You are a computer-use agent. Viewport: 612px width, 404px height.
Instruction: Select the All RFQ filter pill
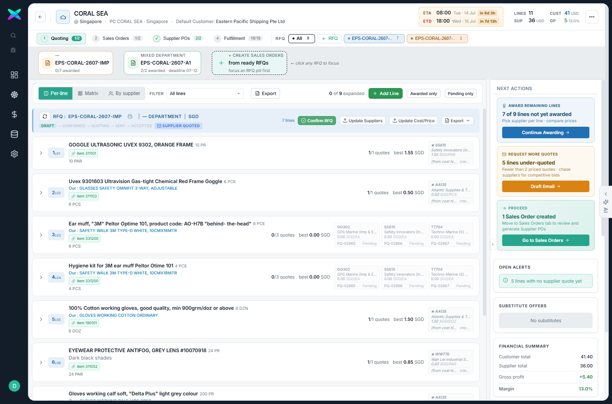tap(301, 38)
